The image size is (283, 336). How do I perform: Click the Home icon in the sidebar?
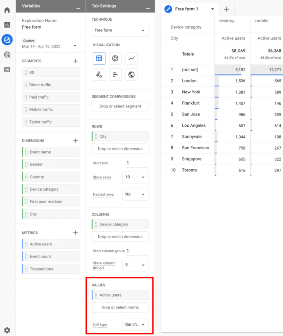(7, 10)
